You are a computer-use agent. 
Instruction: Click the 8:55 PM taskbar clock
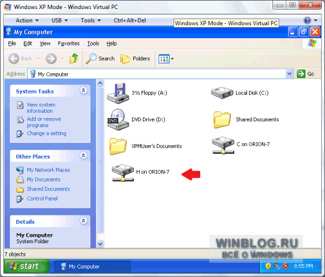304,266
